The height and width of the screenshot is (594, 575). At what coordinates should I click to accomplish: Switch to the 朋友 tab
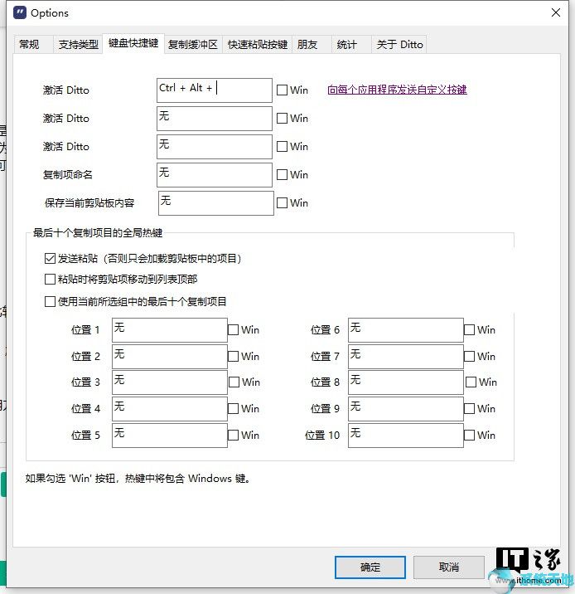click(312, 45)
